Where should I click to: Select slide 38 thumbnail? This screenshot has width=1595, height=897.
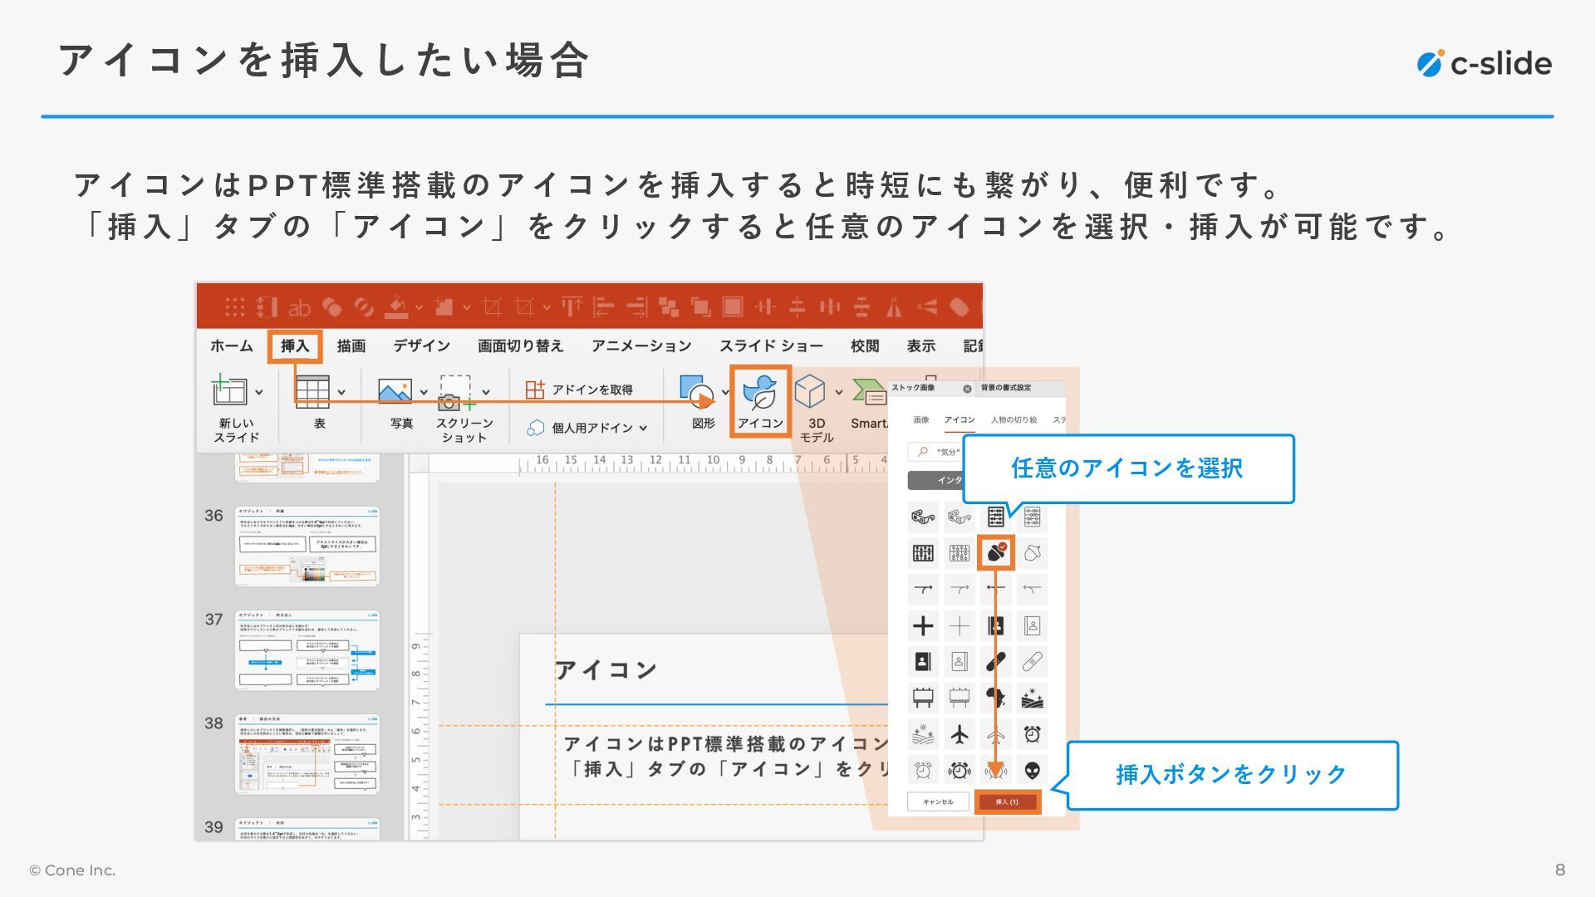307,754
